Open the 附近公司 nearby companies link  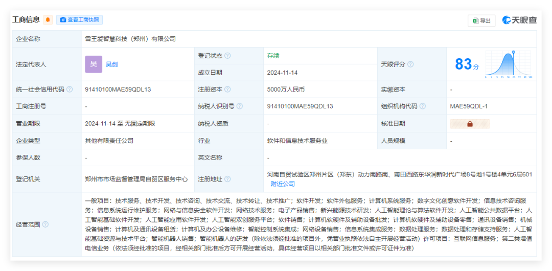click(x=283, y=184)
